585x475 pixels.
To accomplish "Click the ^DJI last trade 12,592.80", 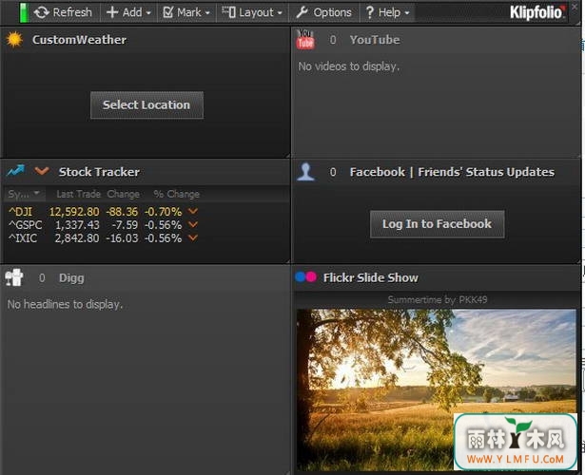I will tap(74, 212).
